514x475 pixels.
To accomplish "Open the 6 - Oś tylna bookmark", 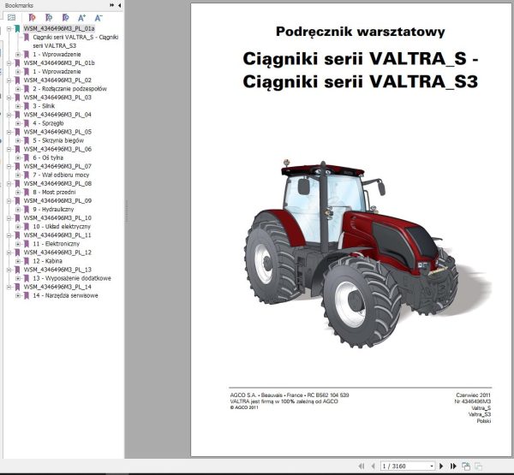I will (48, 157).
